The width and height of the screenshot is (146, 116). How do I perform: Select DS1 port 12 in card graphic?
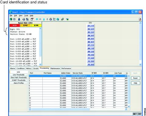[91, 61]
